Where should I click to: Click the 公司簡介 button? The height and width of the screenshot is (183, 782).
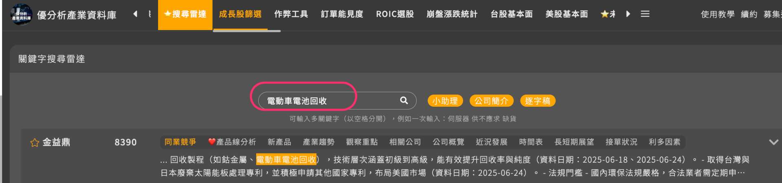[x=492, y=101]
